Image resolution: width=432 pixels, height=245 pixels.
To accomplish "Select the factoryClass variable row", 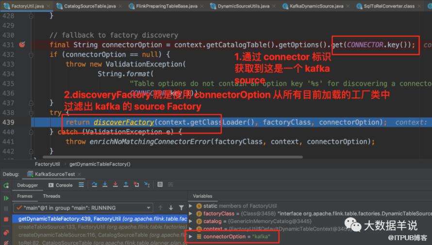I will pos(310,213).
